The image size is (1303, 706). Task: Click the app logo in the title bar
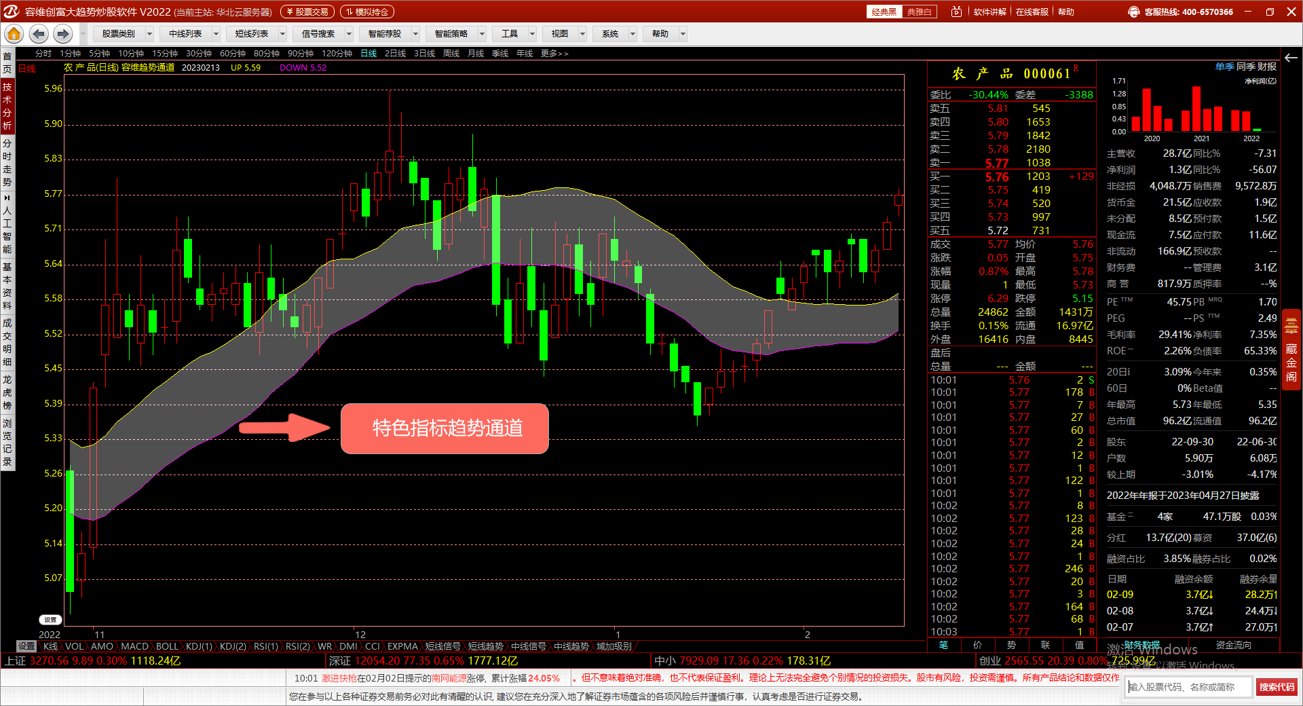pyautogui.click(x=12, y=12)
